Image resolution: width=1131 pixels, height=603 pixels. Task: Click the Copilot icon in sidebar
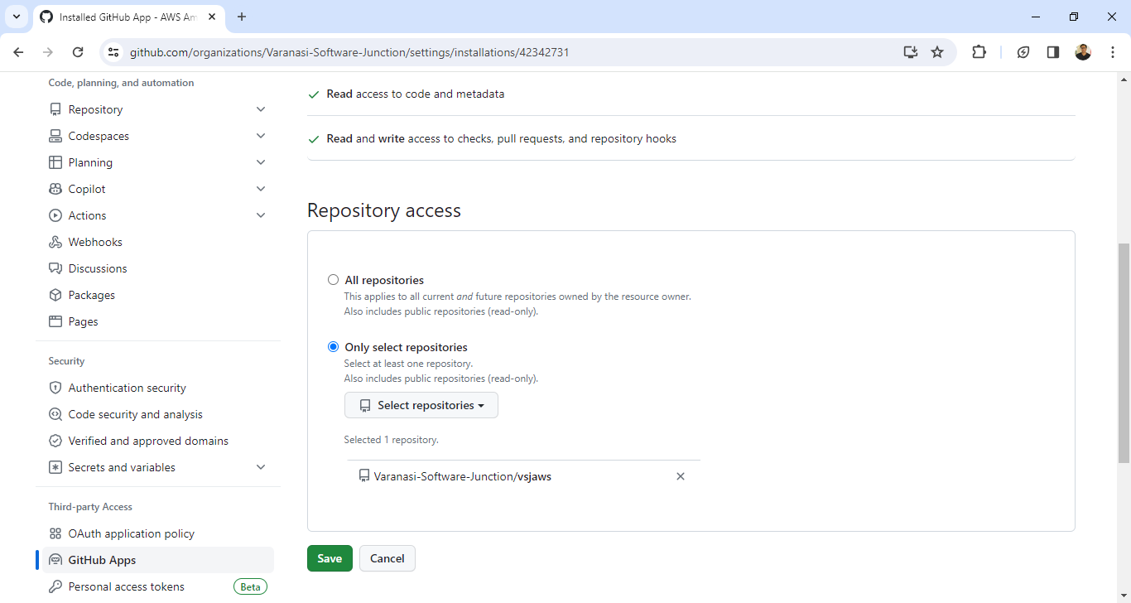55,189
